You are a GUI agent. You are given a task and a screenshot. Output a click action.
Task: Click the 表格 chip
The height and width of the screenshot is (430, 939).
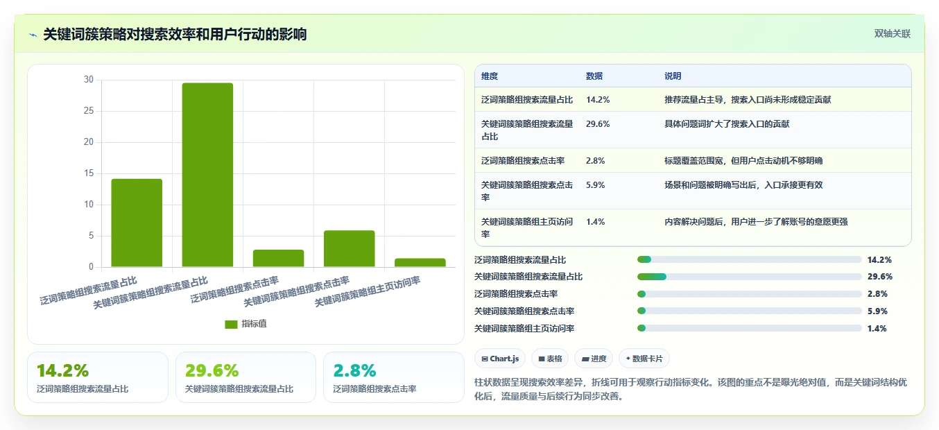pos(550,359)
